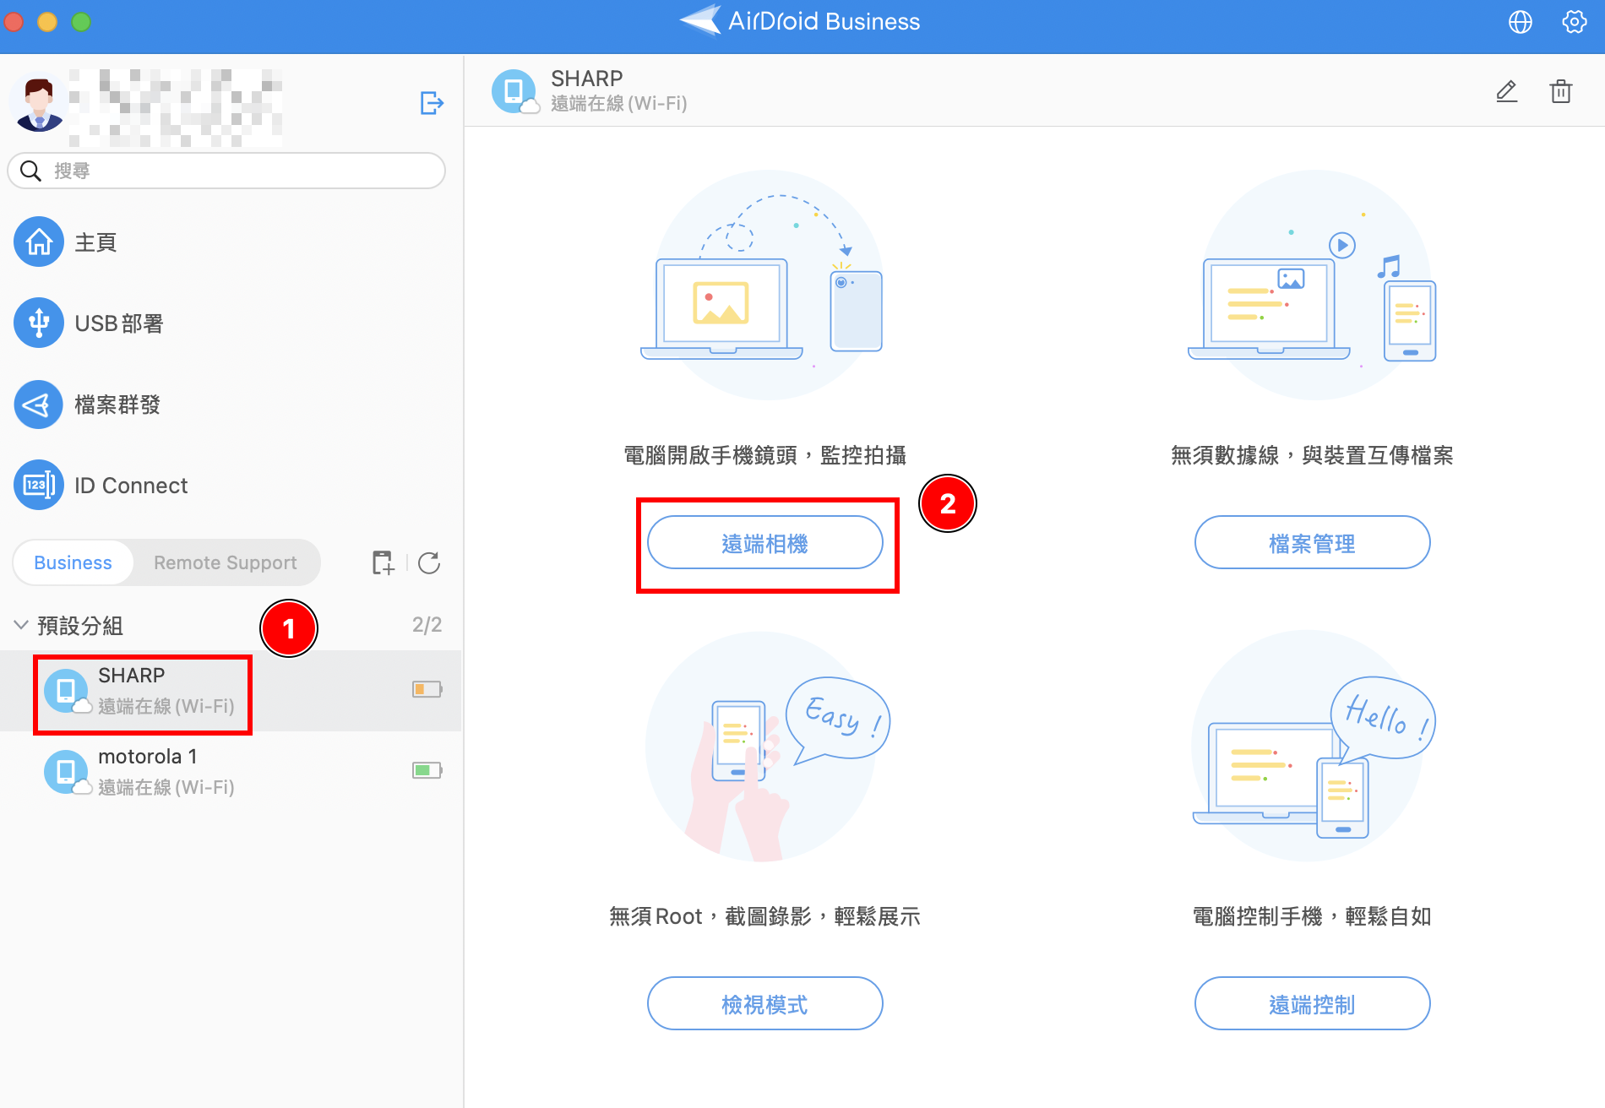Screen dimensions: 1605x1108
Task: Click the motorola 1 battery indicator
Action: point(427,770)
